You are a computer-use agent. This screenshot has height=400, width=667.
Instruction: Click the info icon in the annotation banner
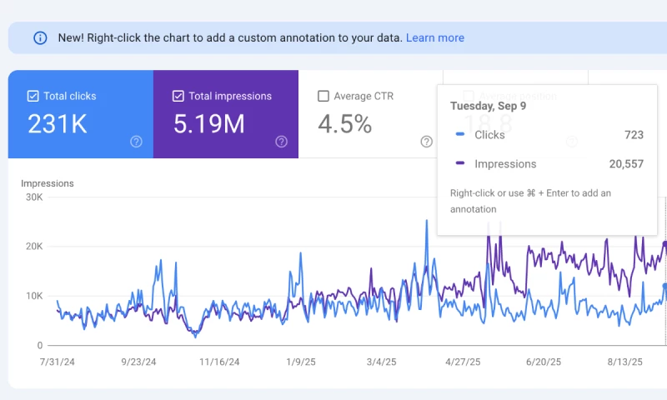point(40,37)
